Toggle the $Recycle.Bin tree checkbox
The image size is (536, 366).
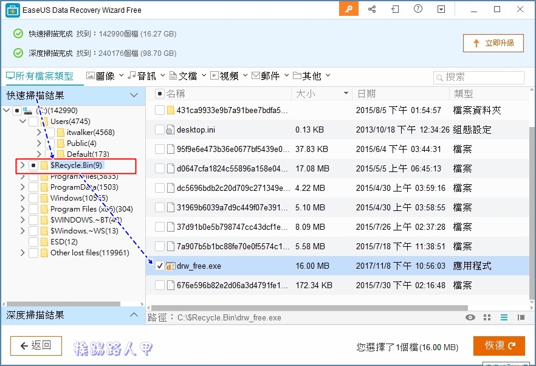pos(33,165)
